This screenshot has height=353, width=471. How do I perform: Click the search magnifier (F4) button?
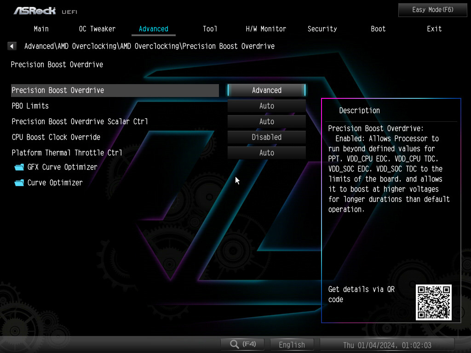pos(242,344)
